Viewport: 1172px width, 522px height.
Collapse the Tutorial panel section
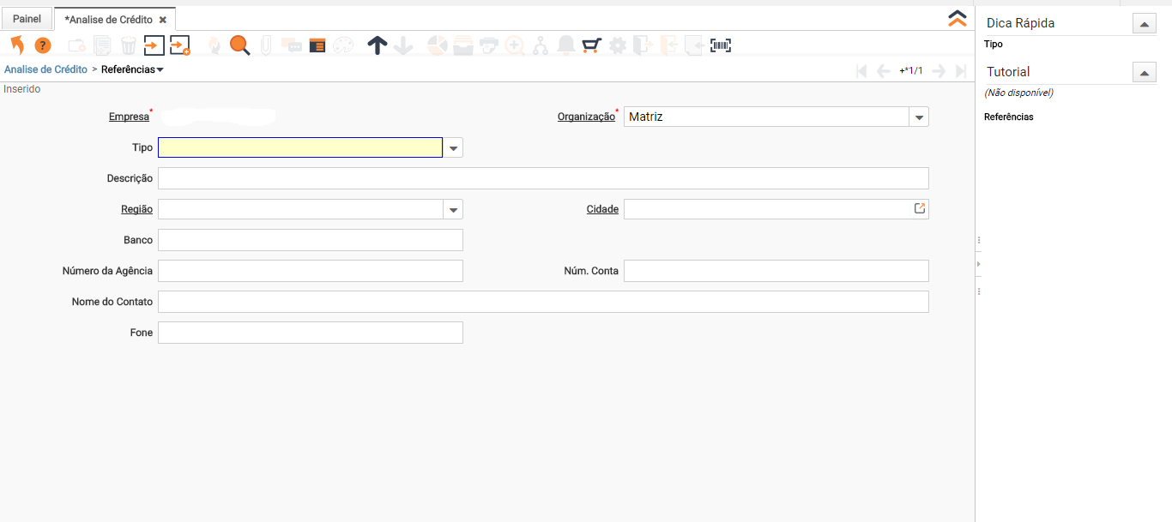tap(1144, 73)
